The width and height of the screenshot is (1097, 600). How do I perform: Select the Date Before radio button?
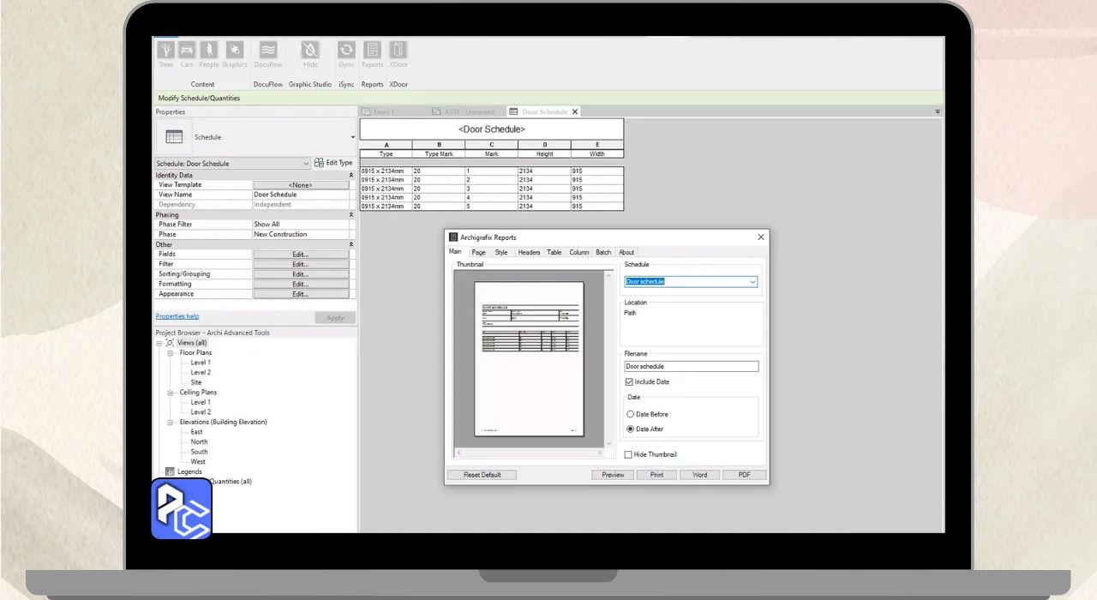point(631,415)
